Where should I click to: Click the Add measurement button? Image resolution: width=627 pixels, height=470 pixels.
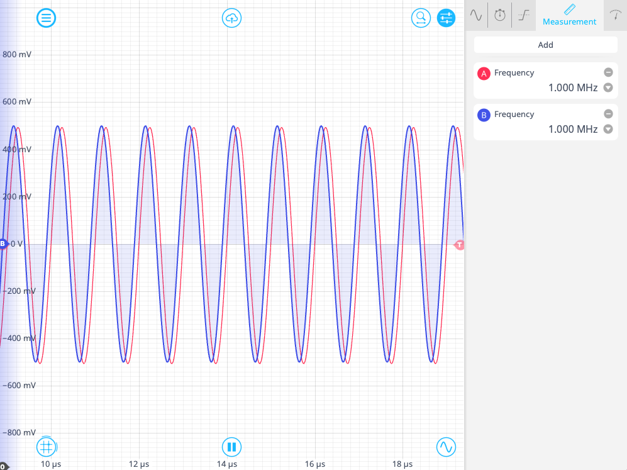tap(545, 45)
